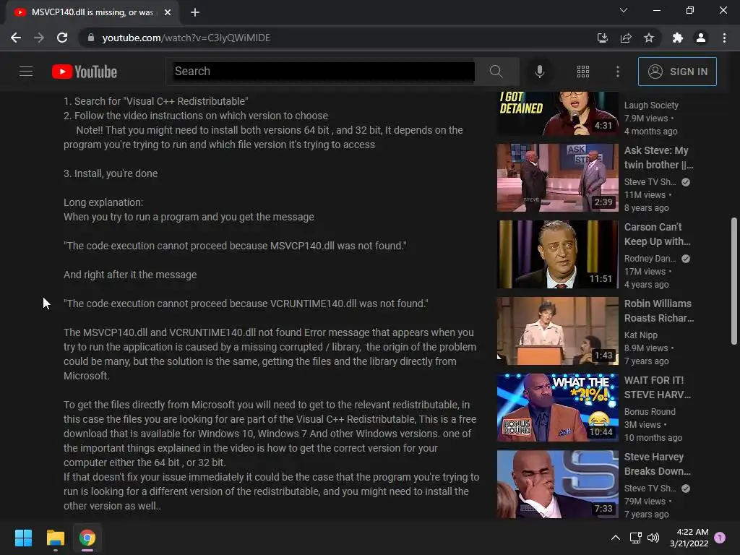Open volume control speaker icon
Image resolution: width=740 pixels, height=555 pixels.
pos(653,538)
